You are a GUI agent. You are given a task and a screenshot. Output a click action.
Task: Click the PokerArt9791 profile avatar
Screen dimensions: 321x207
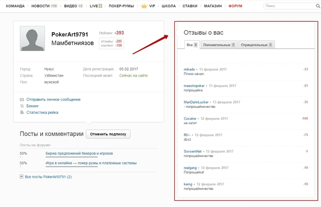(33, 39)
